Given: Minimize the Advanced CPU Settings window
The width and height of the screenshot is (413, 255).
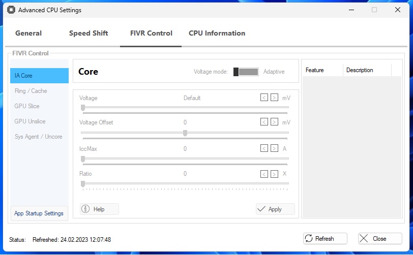Looking at the screenshot, I should click(351, 10).
